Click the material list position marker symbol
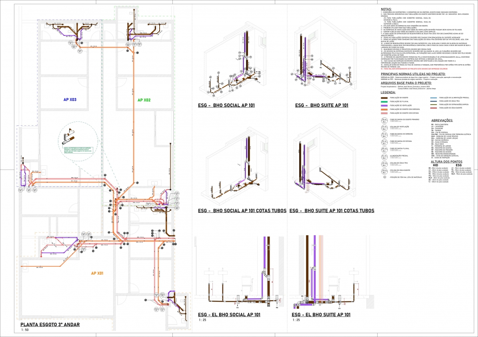 pos(384,177)
